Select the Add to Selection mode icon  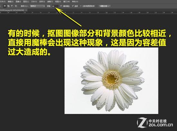(8, 6)
